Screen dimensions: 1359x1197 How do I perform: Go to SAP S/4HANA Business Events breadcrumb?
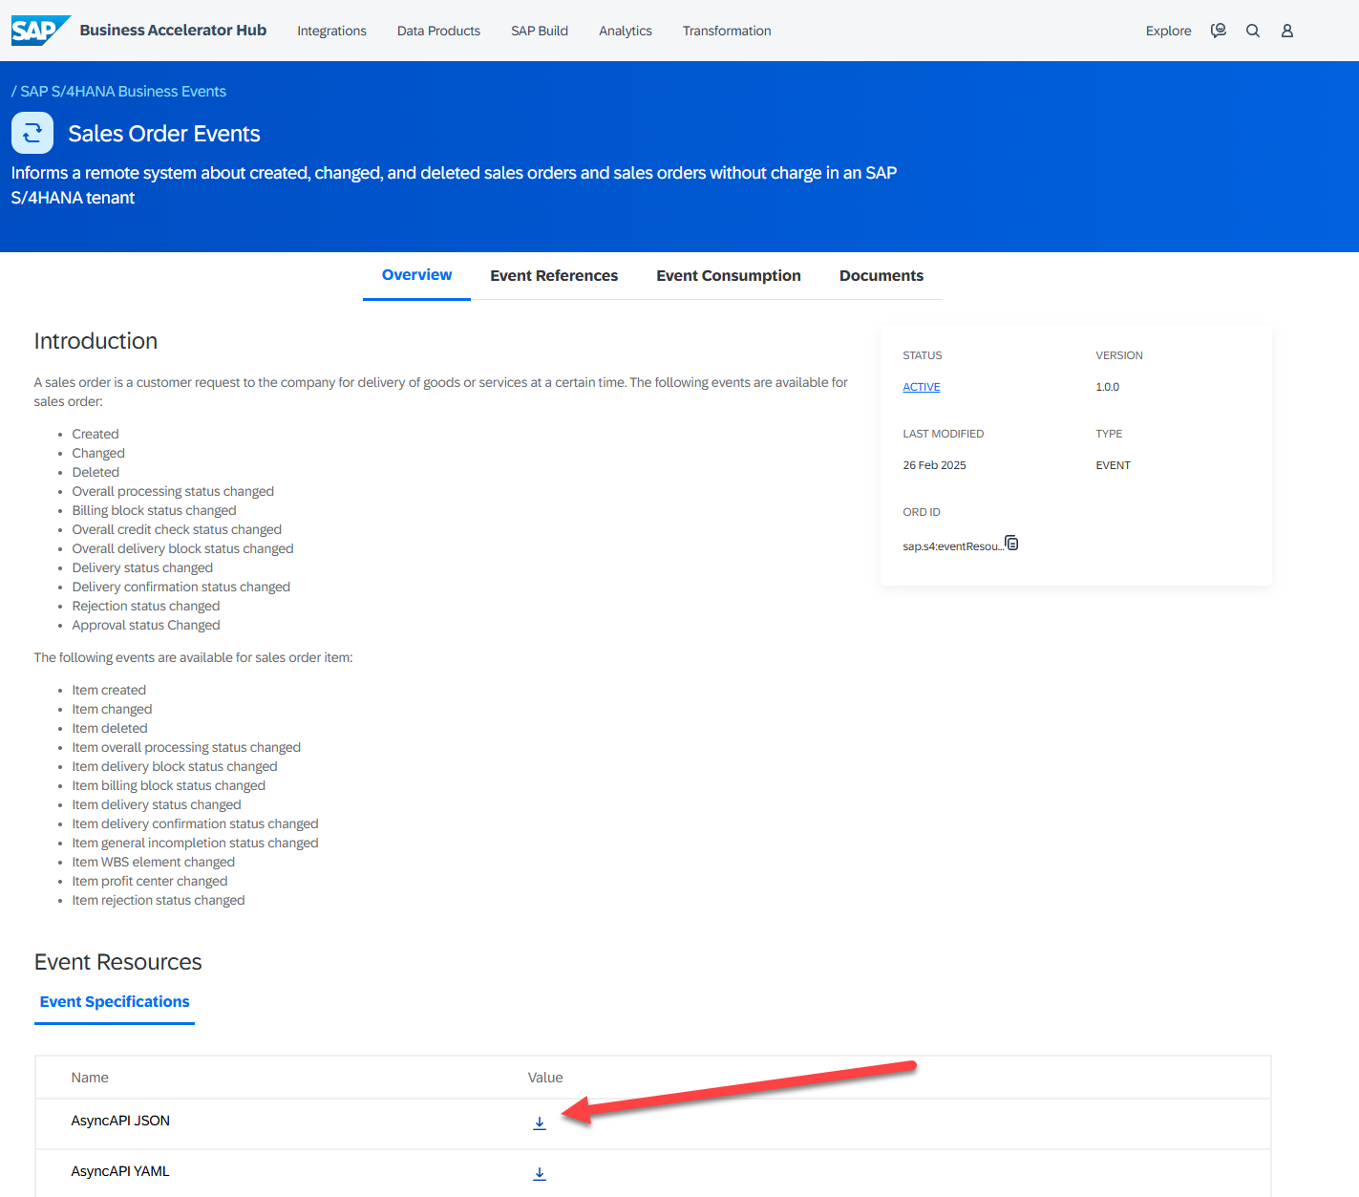click(123, 92)
